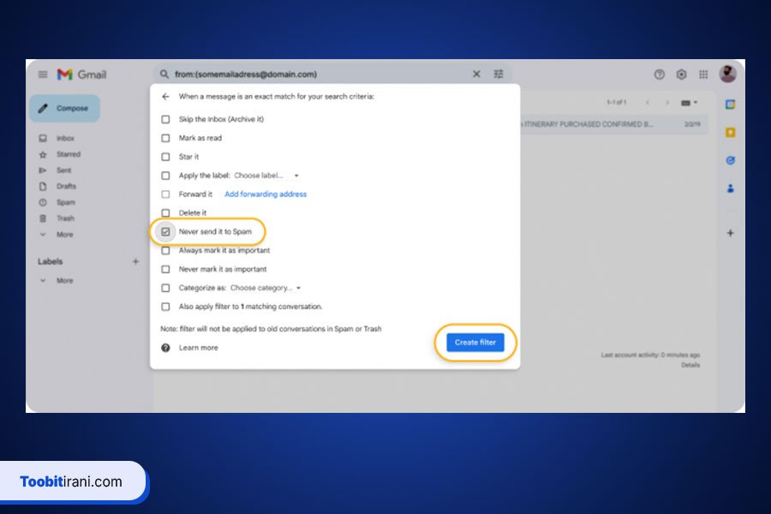Open the Google apps grid icon

[x=703, y=75]
